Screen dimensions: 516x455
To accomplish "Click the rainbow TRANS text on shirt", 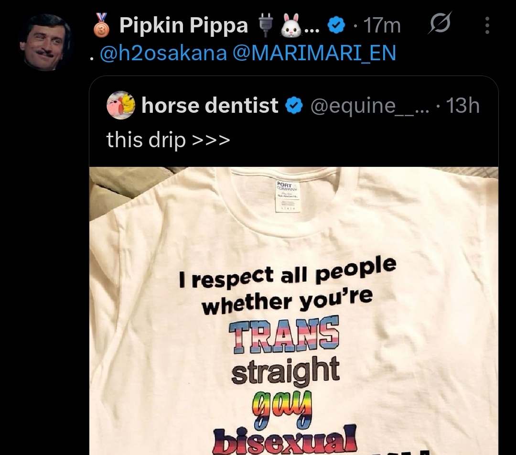I will click(x=284, y=334).
